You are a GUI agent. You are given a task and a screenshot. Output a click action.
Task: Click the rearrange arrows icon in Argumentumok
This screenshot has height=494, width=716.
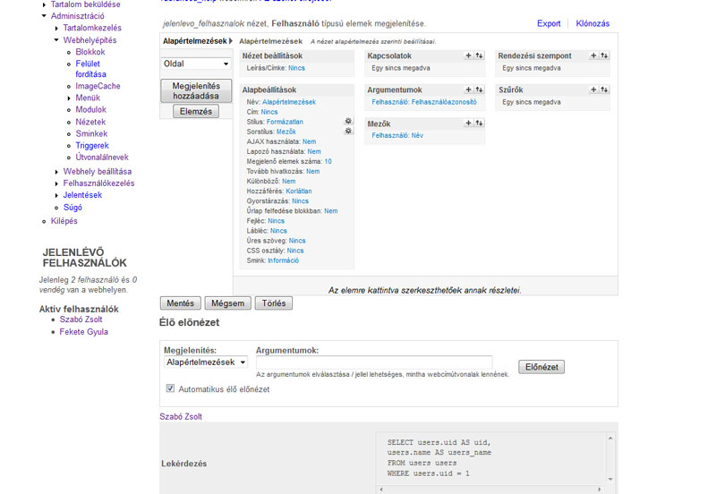point(479,89)
